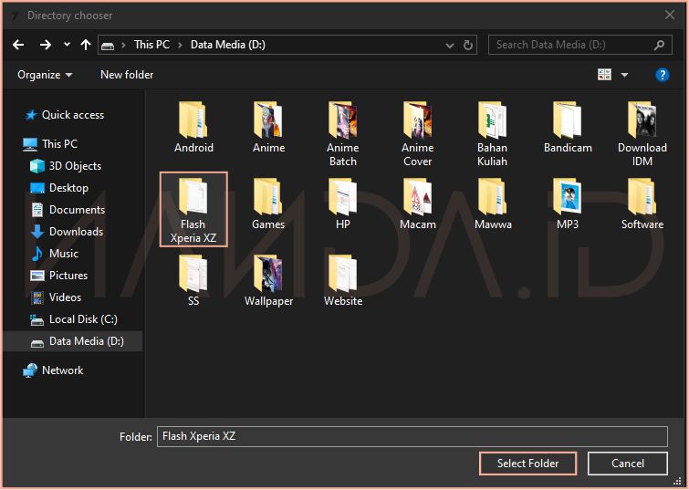Open the view options dropdown arrow
The width and height of the screenshot is (689, 490).
point(625,75)
